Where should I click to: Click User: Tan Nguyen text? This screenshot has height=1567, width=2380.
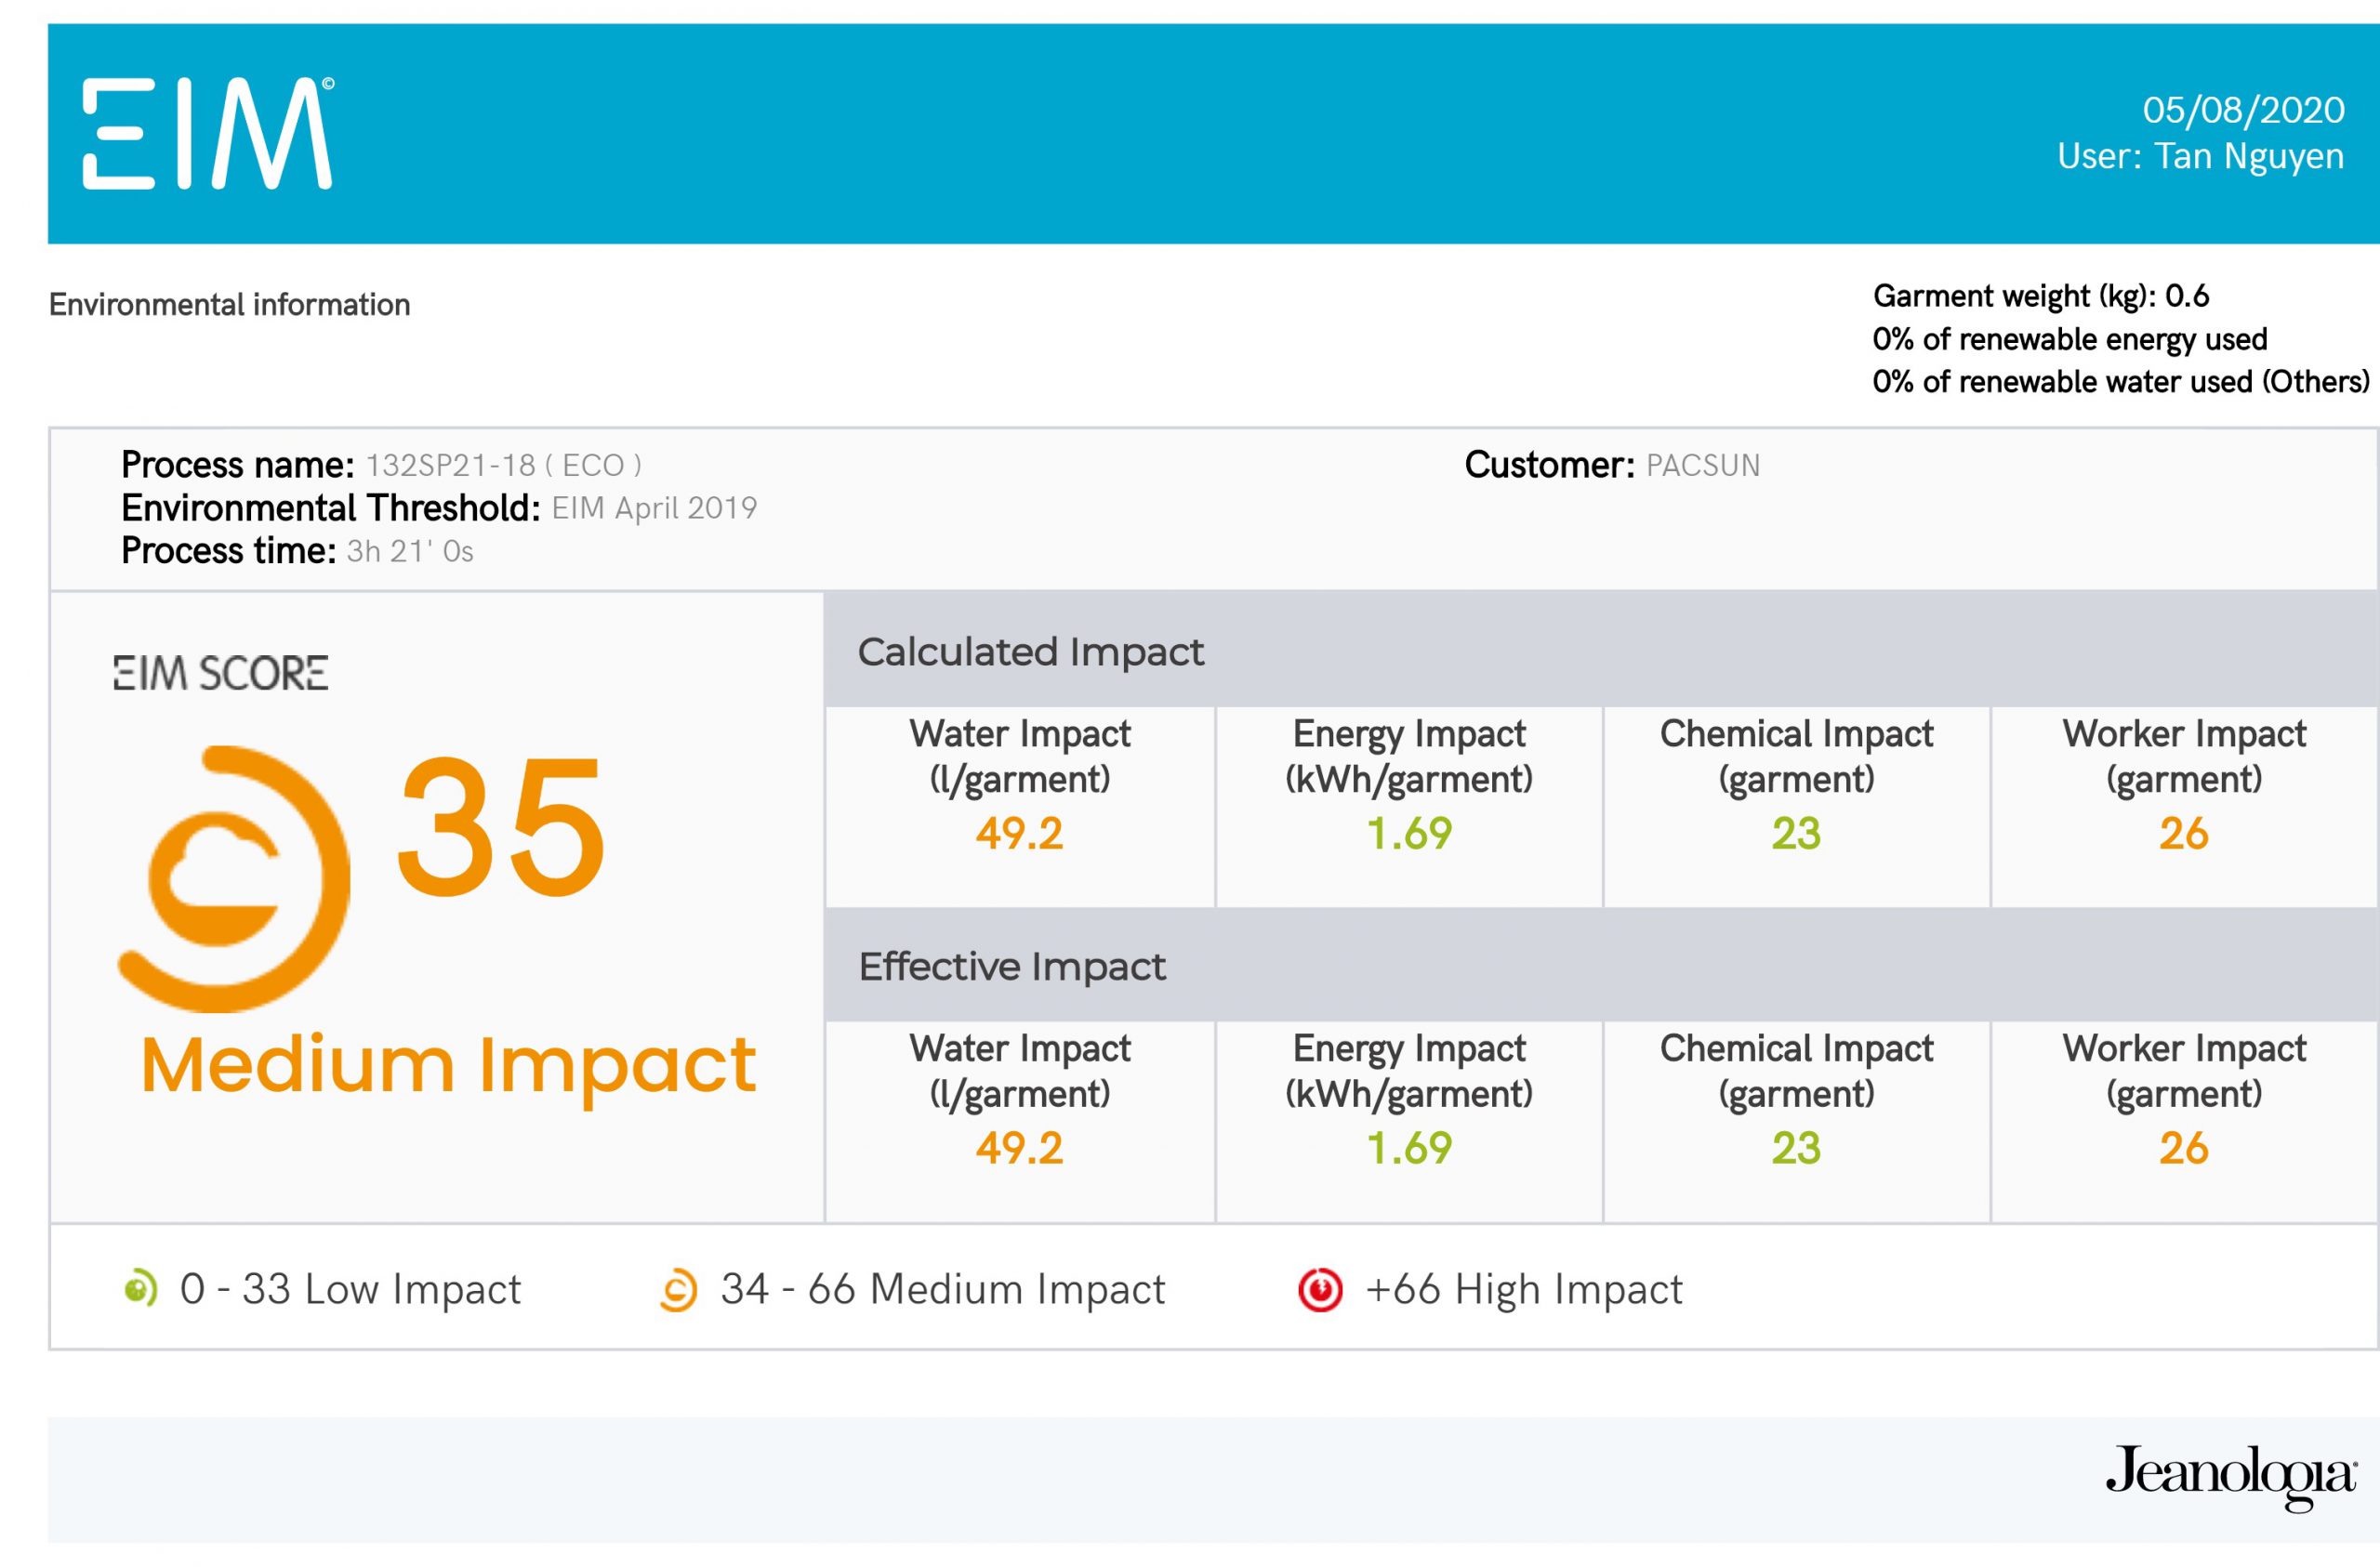coord(2200,157)
